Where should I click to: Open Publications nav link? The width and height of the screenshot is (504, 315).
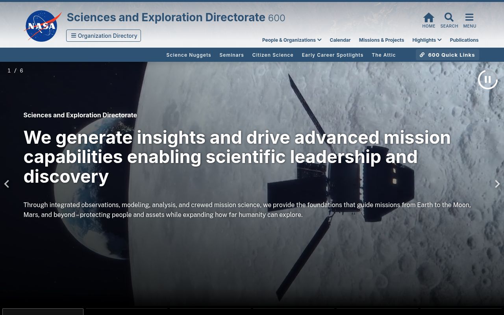point(464,40)
